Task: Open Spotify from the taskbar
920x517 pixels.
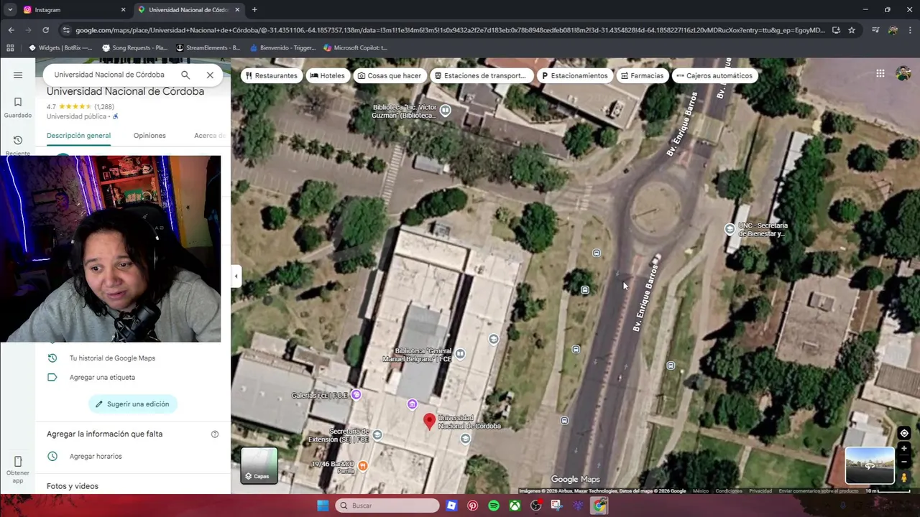Action: coord(494,506)
